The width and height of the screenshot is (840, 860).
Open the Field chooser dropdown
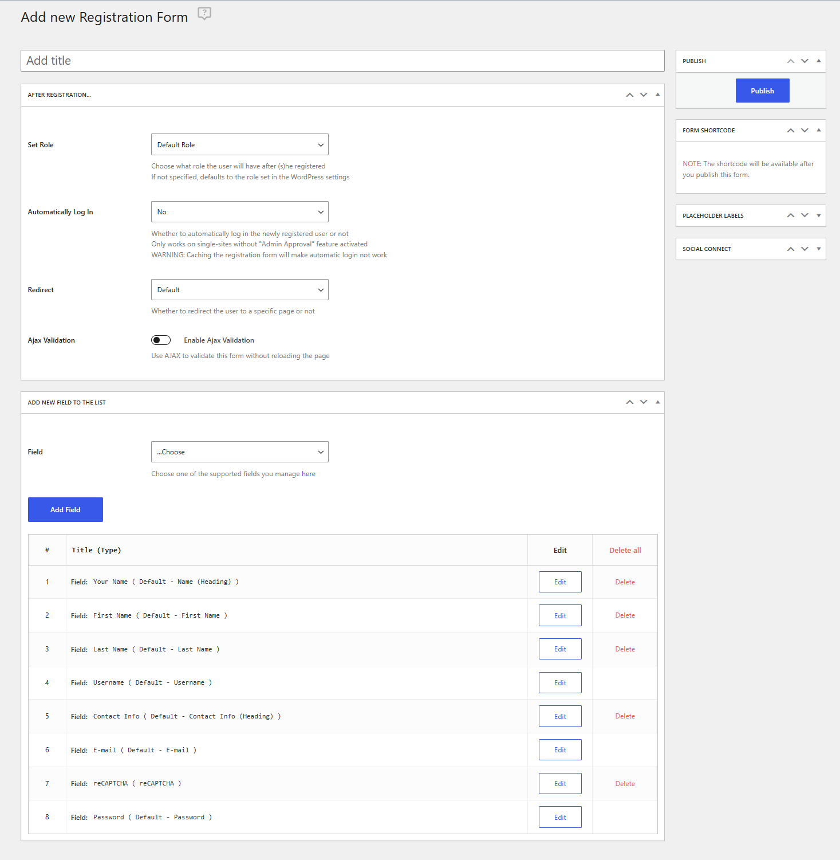pos(240,452)
